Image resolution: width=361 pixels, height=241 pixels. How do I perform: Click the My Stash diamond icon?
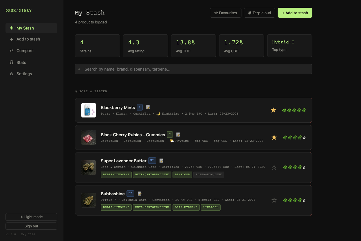click(12, 28)
